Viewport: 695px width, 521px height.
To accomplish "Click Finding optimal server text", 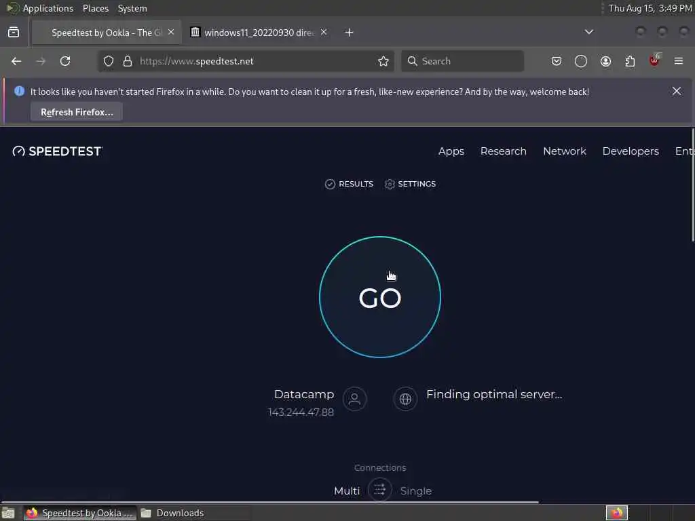I will click(x=494, y=394).
